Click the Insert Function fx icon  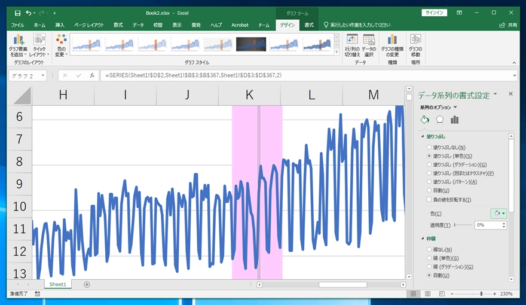92,75
